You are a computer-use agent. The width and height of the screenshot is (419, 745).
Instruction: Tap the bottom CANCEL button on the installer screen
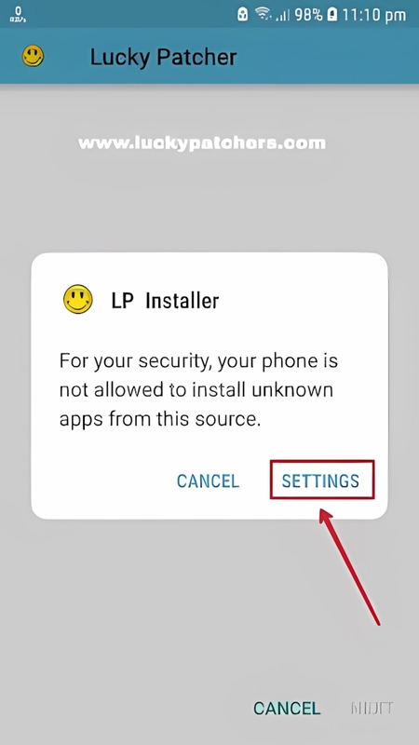click(287, 708)
